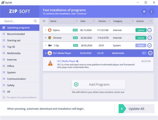158x120 pixels.
Task: Click 7-Zip System category cell
Action: (x=117, y=46)
